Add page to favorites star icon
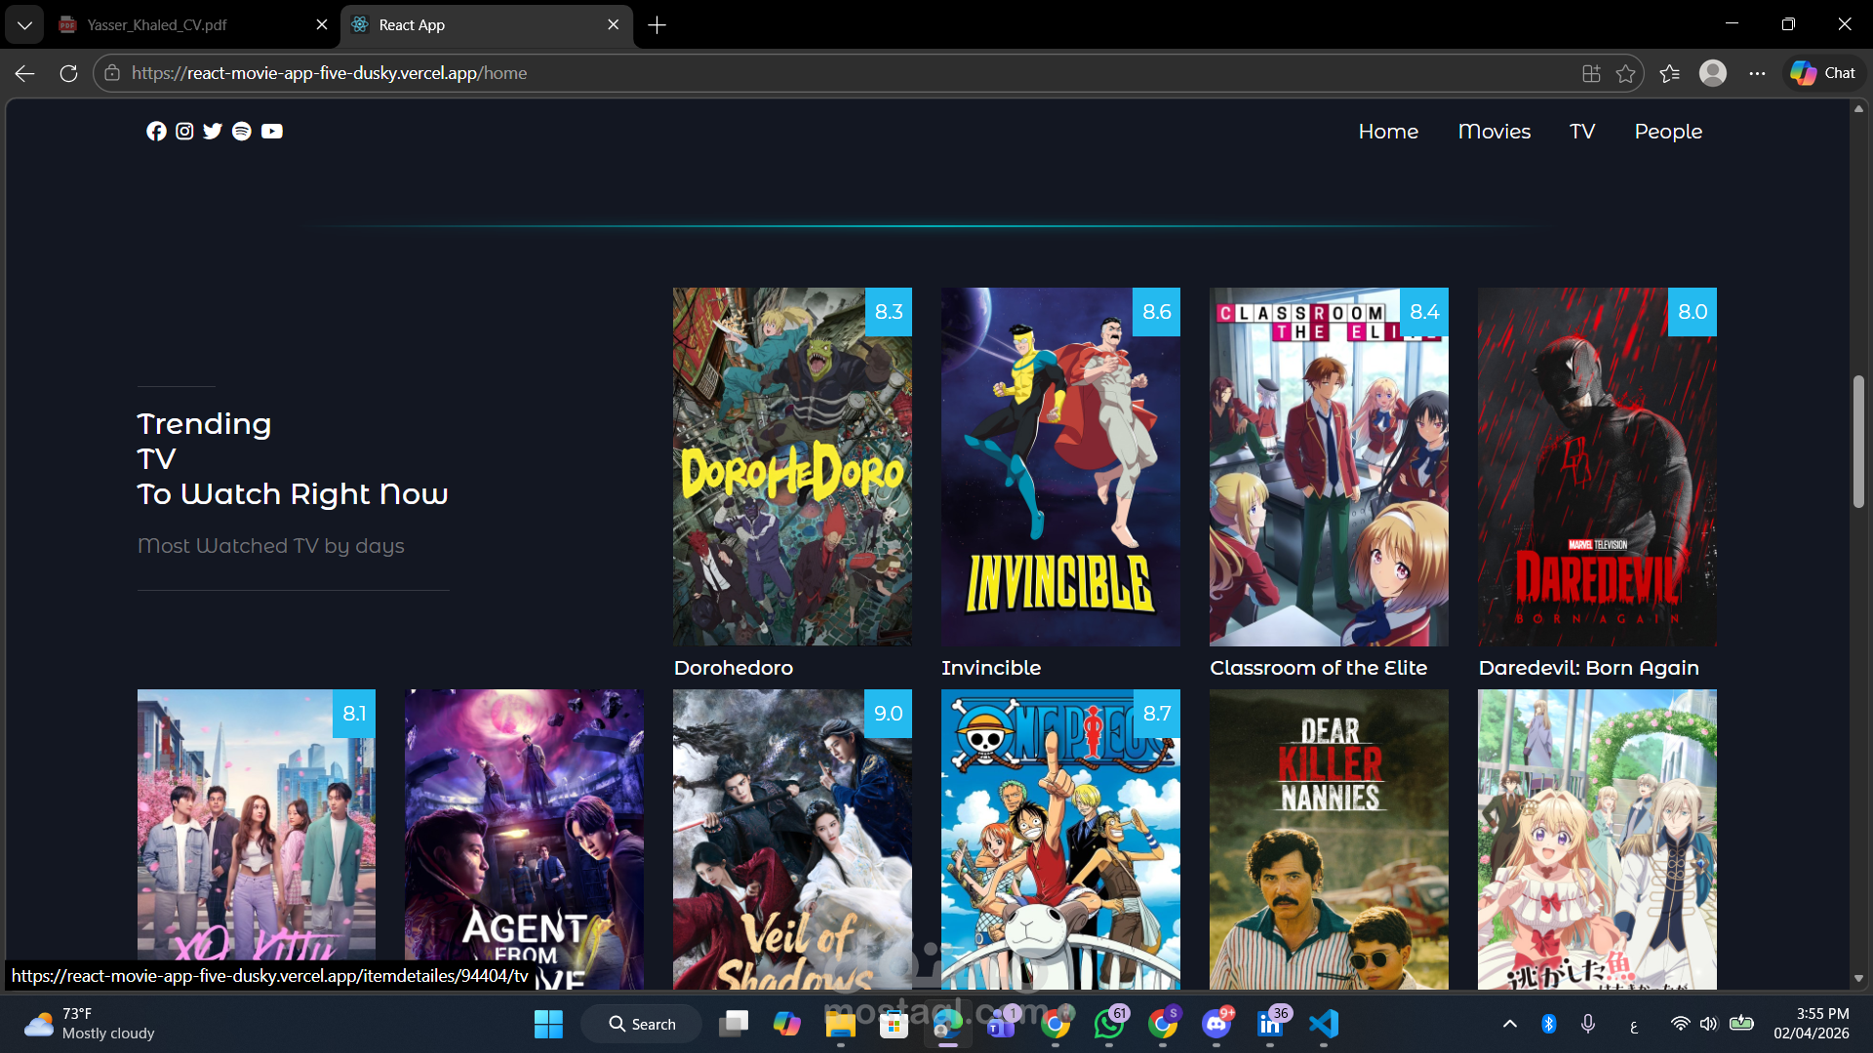Screen dimensions: 1873x1053 point(1625,73)
